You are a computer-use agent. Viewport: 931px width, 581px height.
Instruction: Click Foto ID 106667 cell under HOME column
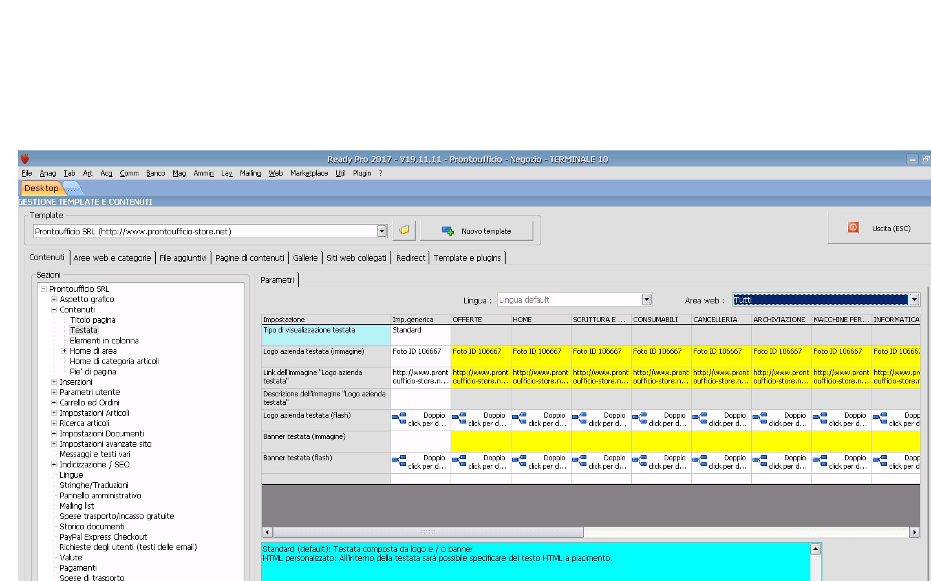[x=541, y=356]
